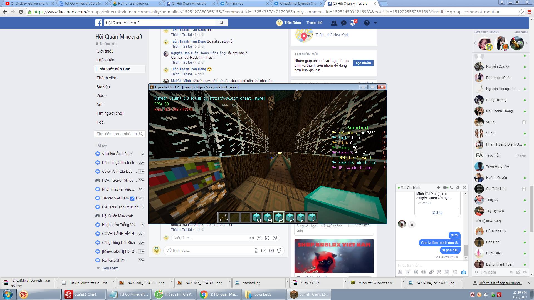534x300 pixels.
Task: Bookmark this page with the star icon
Action: click(x=521, y=12)
